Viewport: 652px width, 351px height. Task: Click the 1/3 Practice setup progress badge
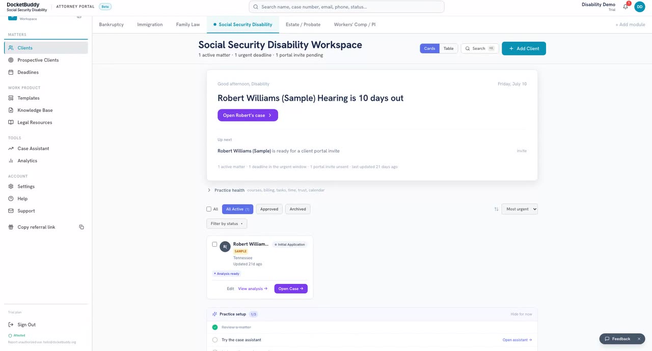tap(253, 314)
